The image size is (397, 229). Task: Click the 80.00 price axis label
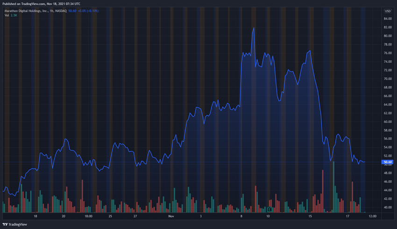[x=388, y=36]
